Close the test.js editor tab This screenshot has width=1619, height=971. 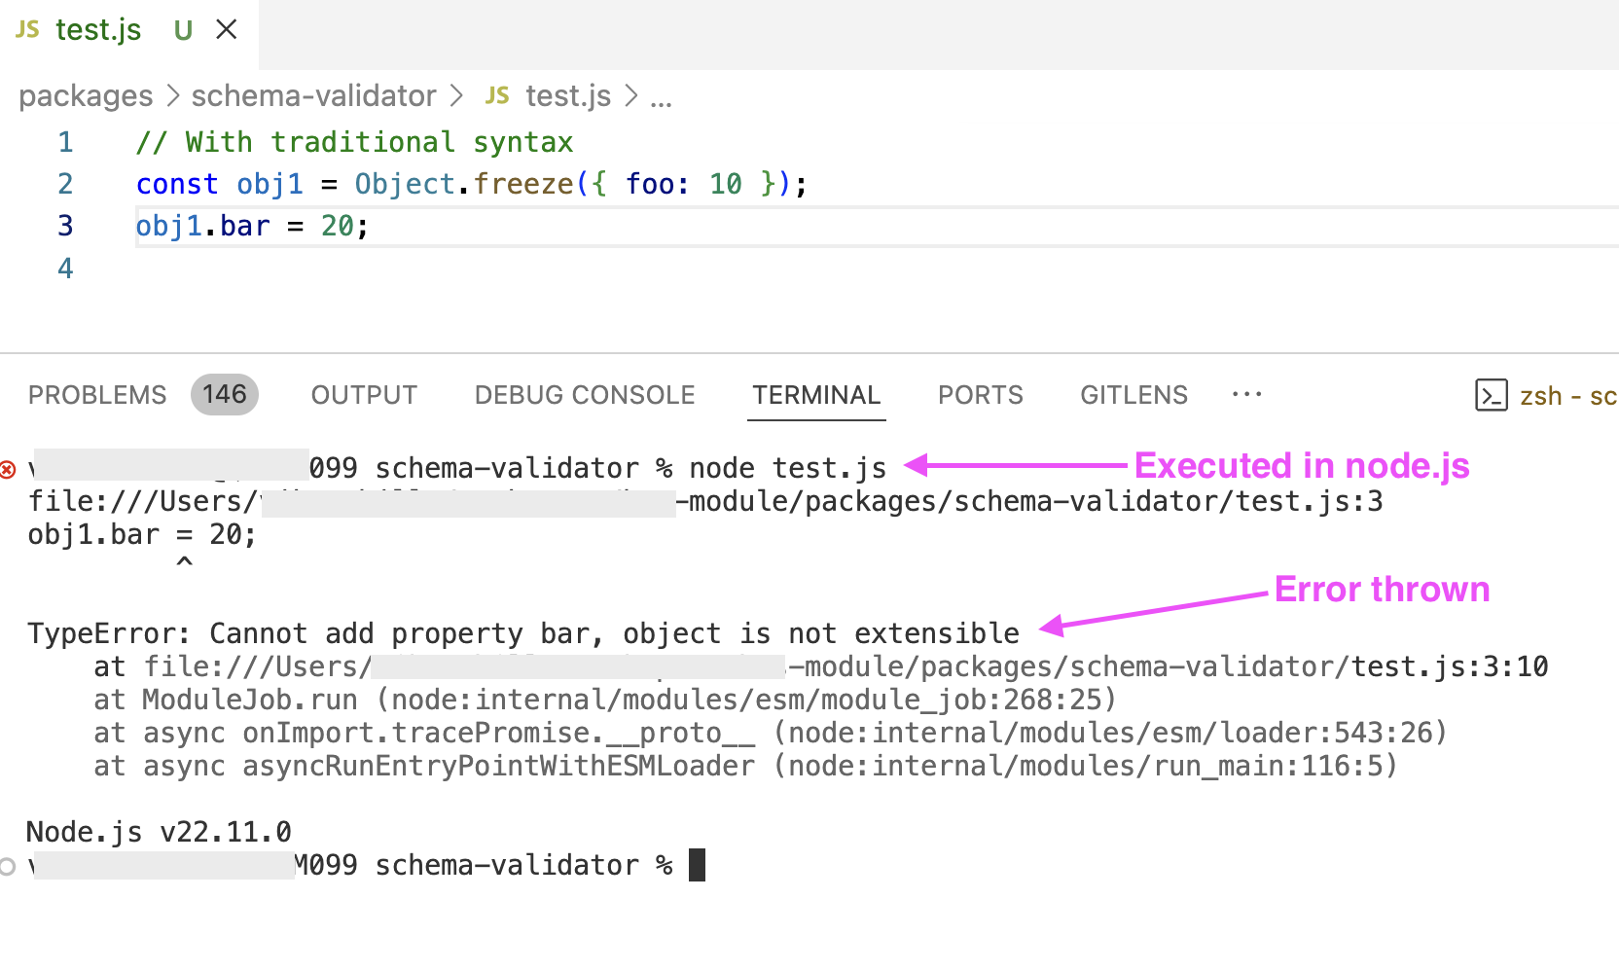click(x=227, y=30)
